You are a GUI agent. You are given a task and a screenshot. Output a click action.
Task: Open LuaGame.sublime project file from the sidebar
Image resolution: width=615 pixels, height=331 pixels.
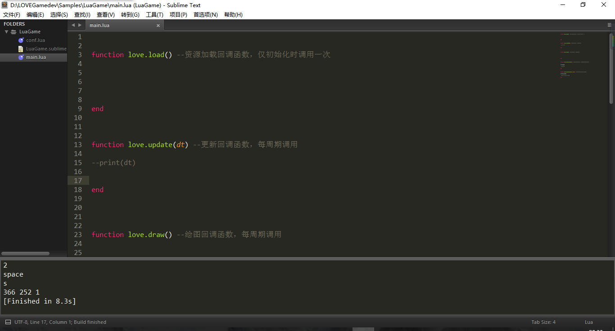point(46,49)
